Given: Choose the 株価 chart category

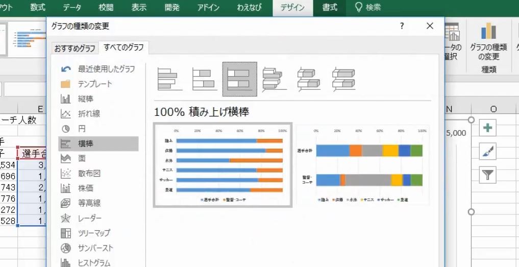Looking at the screenshot, I should 98,188.
